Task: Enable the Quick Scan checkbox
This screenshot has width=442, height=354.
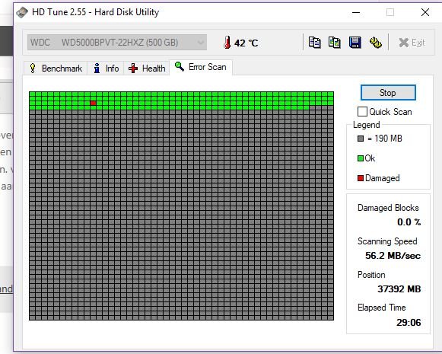Action: click(362, 112)
